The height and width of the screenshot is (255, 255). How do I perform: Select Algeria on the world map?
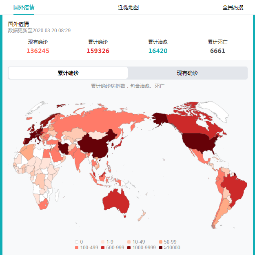(28, 151)
